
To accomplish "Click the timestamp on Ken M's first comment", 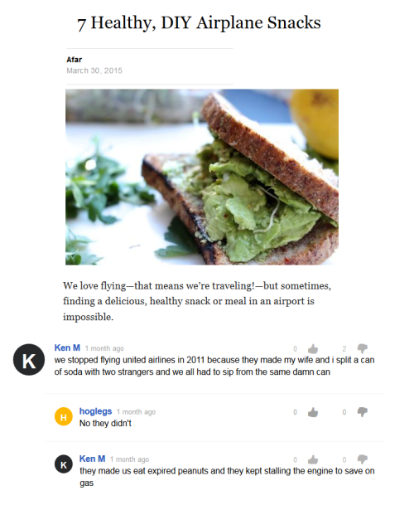I will 104,348.
